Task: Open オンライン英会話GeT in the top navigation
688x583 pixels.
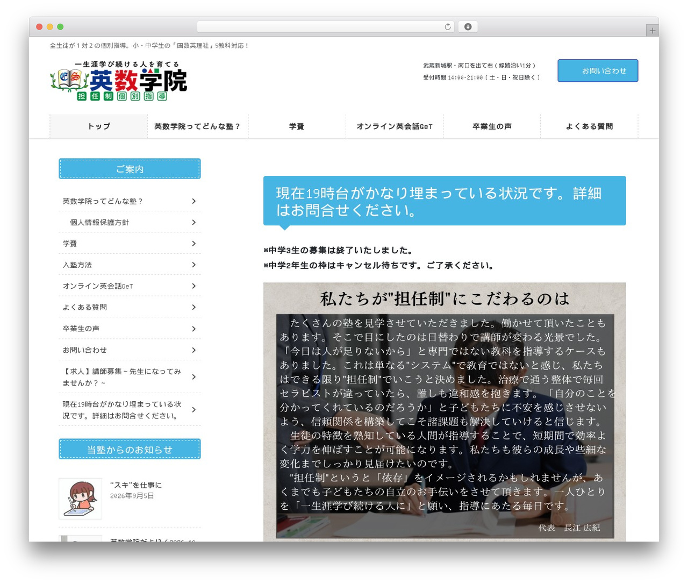Action: click(x=395, y=126)
